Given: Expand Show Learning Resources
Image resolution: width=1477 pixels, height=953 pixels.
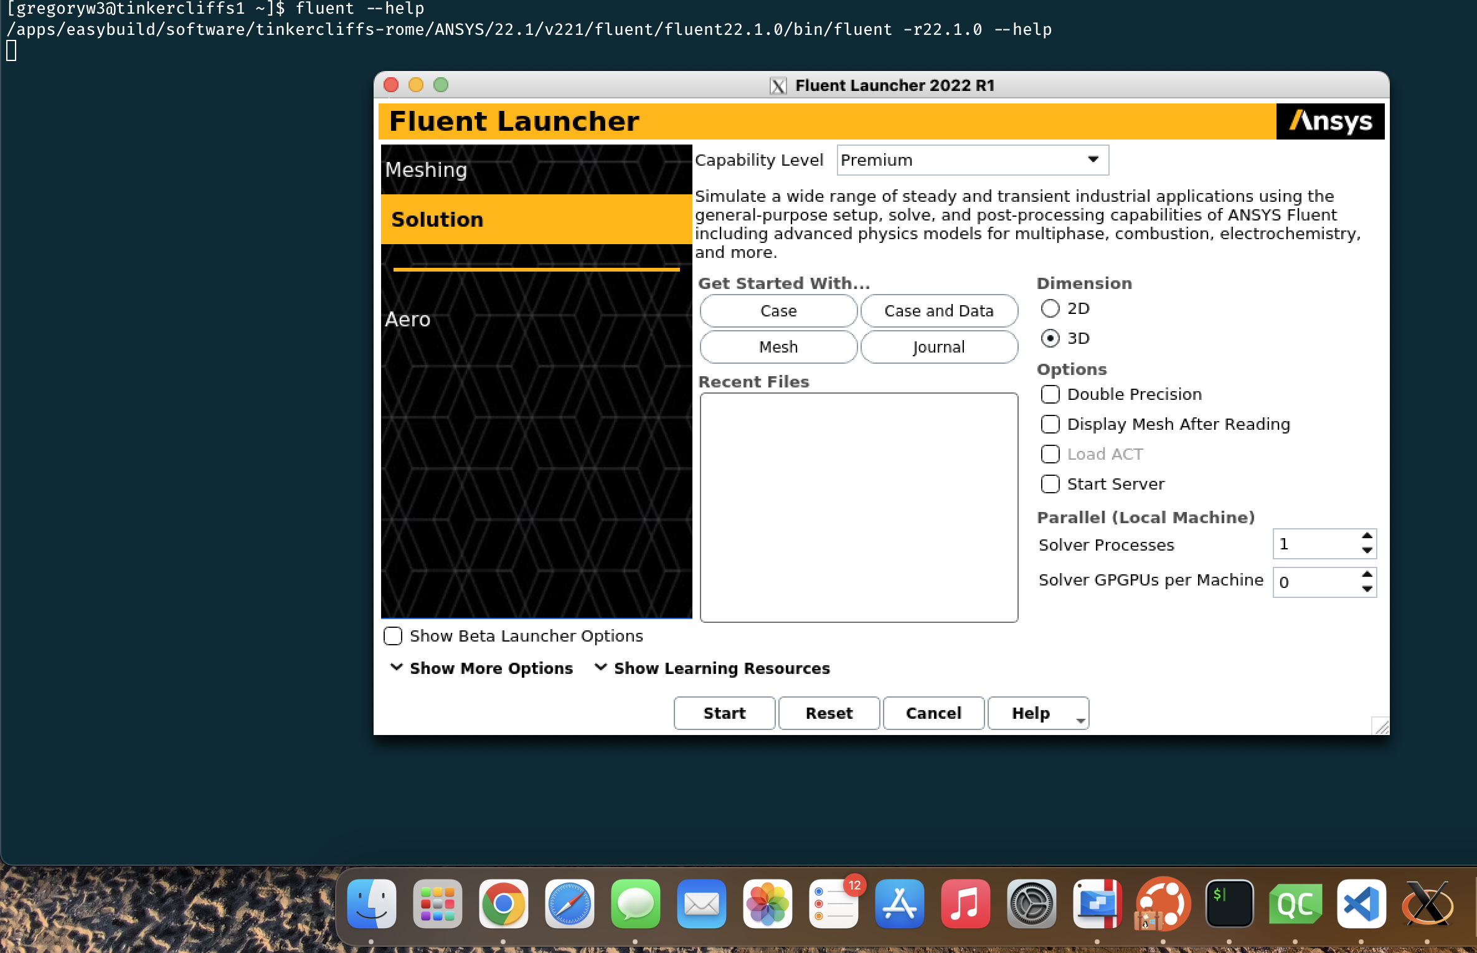Looking at the screenshot, I should coord(721,668).
